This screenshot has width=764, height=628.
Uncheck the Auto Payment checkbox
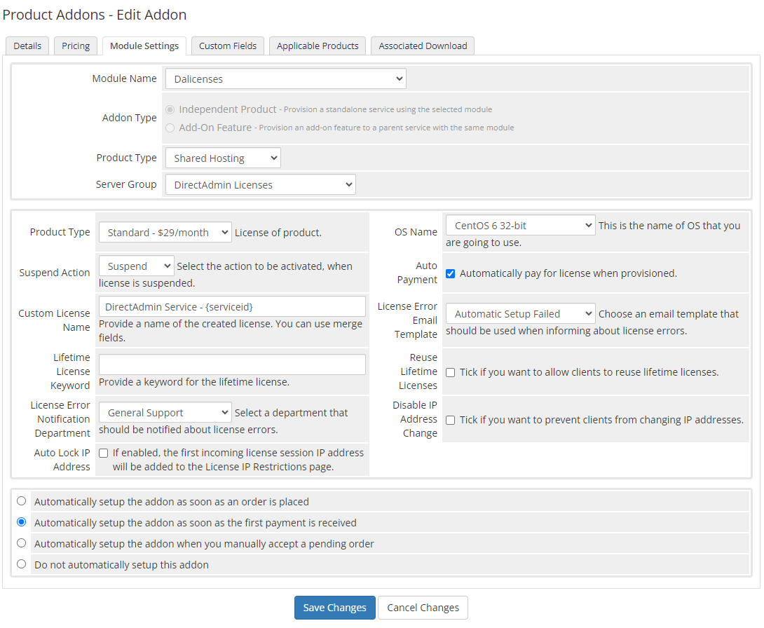click(451, 274)
